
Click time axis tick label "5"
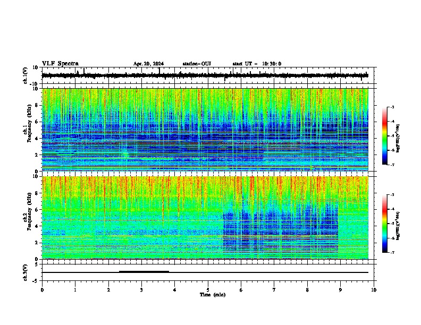pos(208,290)
